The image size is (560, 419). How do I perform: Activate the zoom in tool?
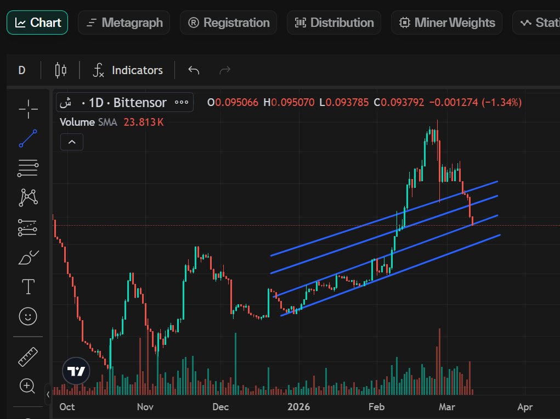[x=28, y=386]
